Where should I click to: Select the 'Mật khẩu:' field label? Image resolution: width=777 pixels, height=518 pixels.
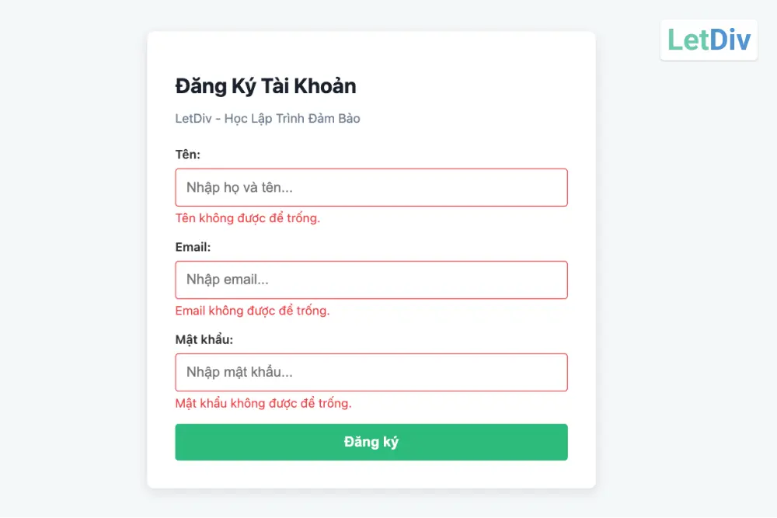(x=204, y=340)
